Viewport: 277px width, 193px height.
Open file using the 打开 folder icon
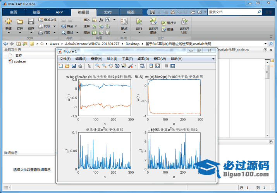(x=20, y=22)
